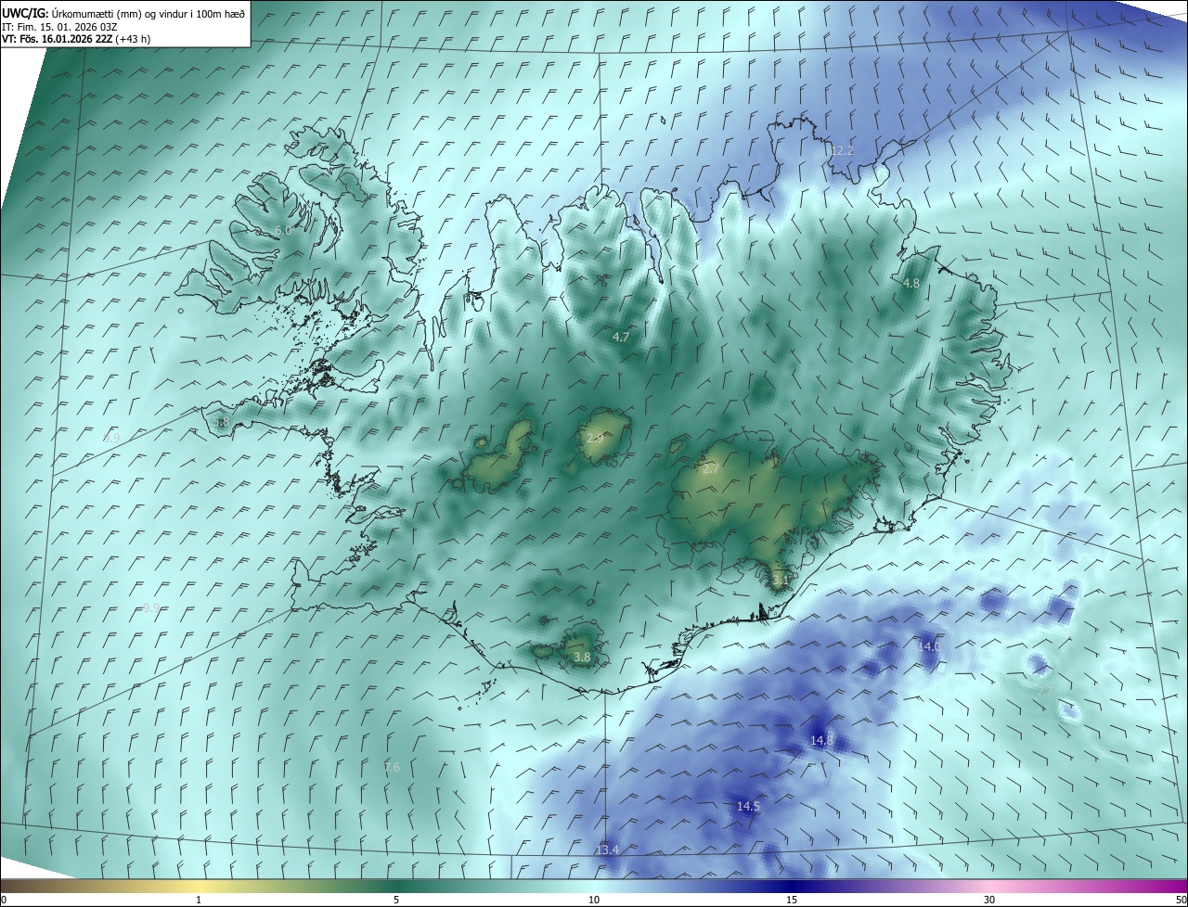The height and width of the screenshot is (907, 1188).
Task: Click the 4.7 value label in the north
Action: point(621,338)
